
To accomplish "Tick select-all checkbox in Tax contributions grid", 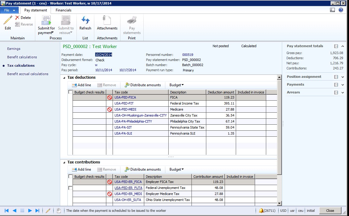I will [x=70, y=176].
